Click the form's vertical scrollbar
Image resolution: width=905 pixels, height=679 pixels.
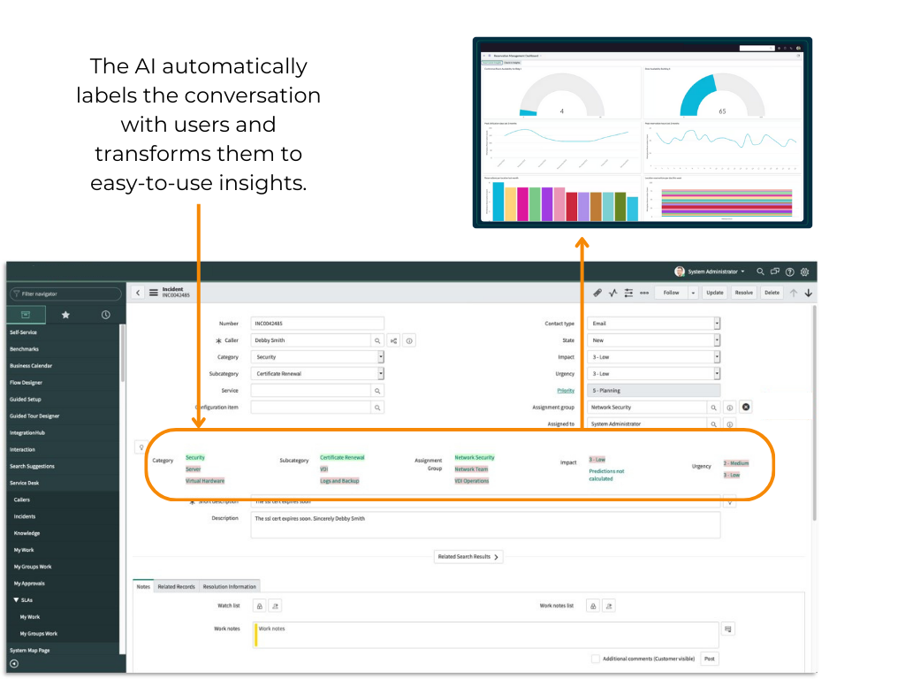tap(814, 413)
